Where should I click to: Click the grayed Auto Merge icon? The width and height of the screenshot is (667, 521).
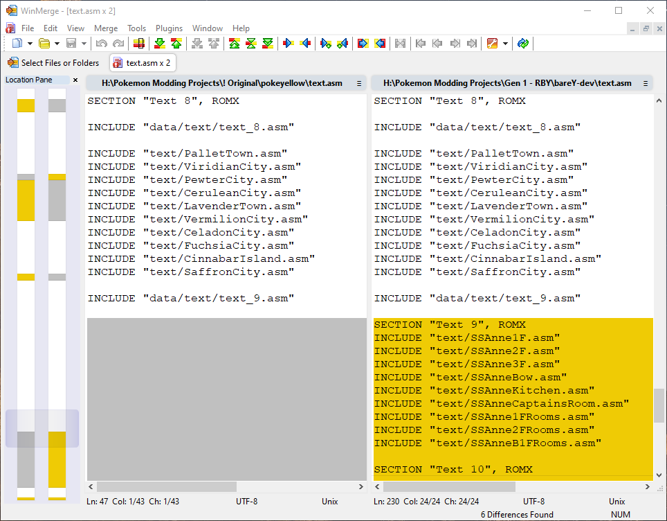point(401,44)
